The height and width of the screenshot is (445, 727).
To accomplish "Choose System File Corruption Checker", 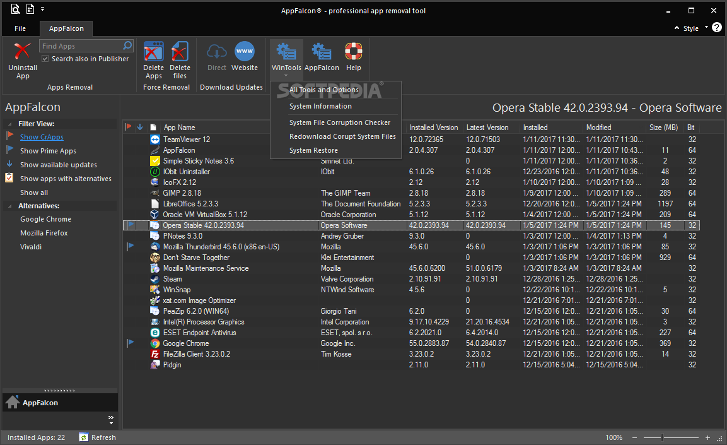I will (340, 122).
